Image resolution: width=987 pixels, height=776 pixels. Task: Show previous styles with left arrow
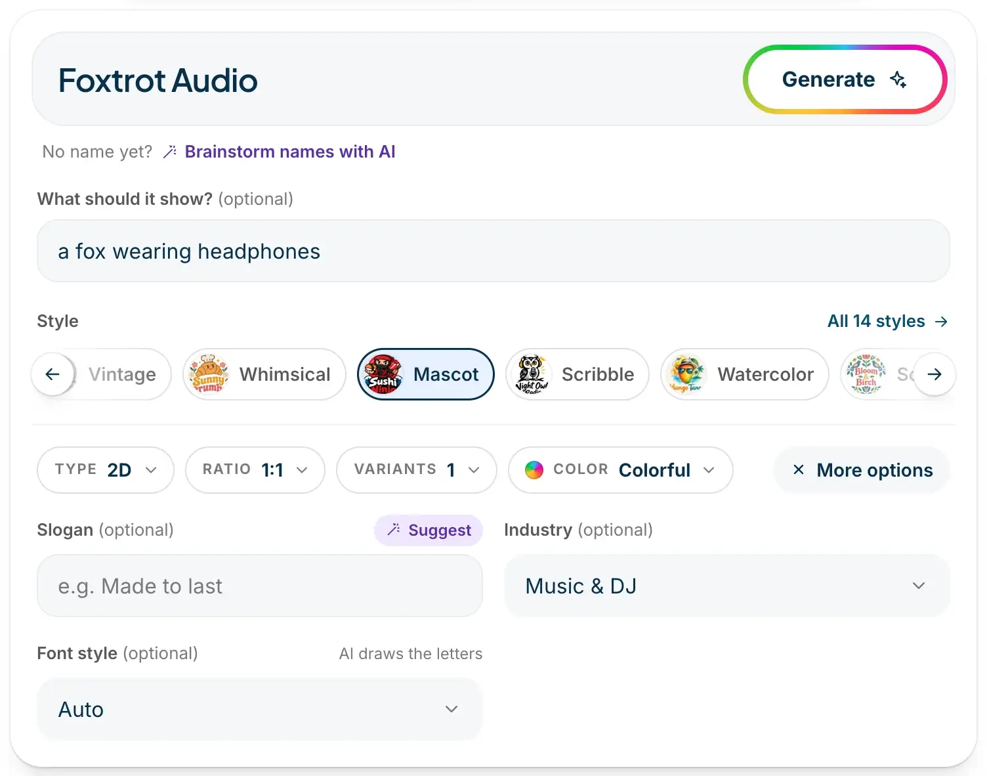click(x=52, y=374)
